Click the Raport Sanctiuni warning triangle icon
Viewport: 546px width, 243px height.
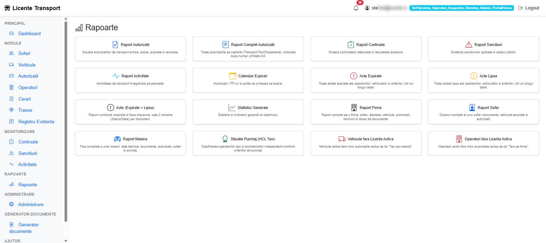(x=469, y=45)
